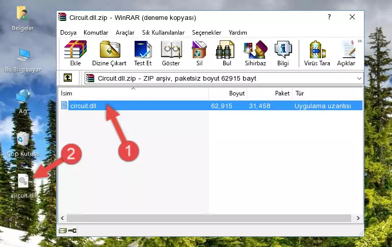Viewport: 392px width, 247px height.
Task: Open the Dosya menu
Action: pos(68,33)
